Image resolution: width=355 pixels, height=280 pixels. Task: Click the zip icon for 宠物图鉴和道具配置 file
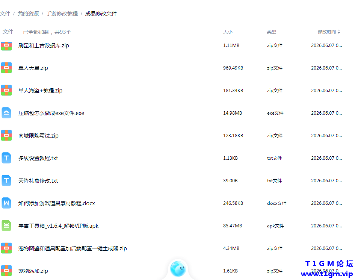tap(6, 248)
